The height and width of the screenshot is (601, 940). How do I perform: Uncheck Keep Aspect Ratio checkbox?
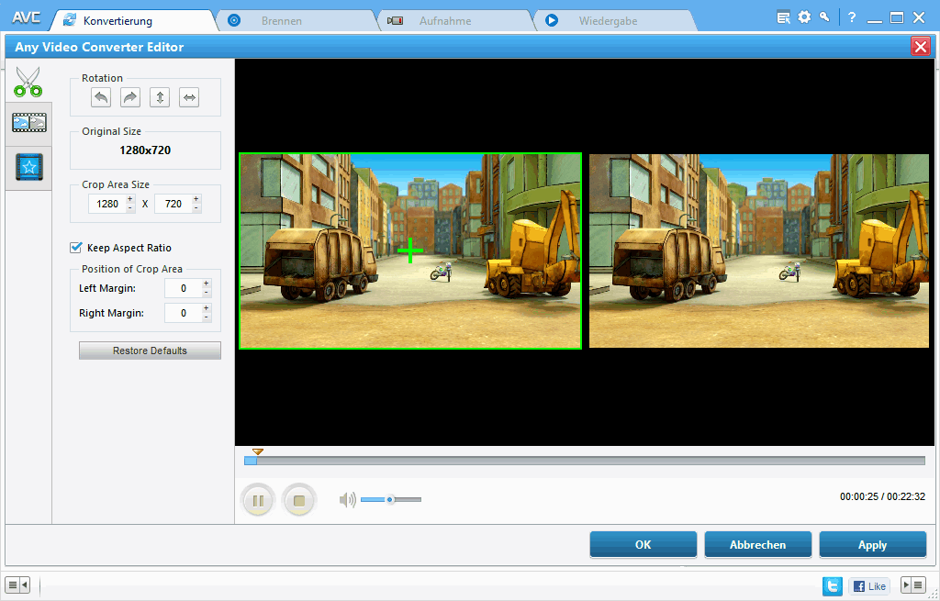tap(76, 248)
